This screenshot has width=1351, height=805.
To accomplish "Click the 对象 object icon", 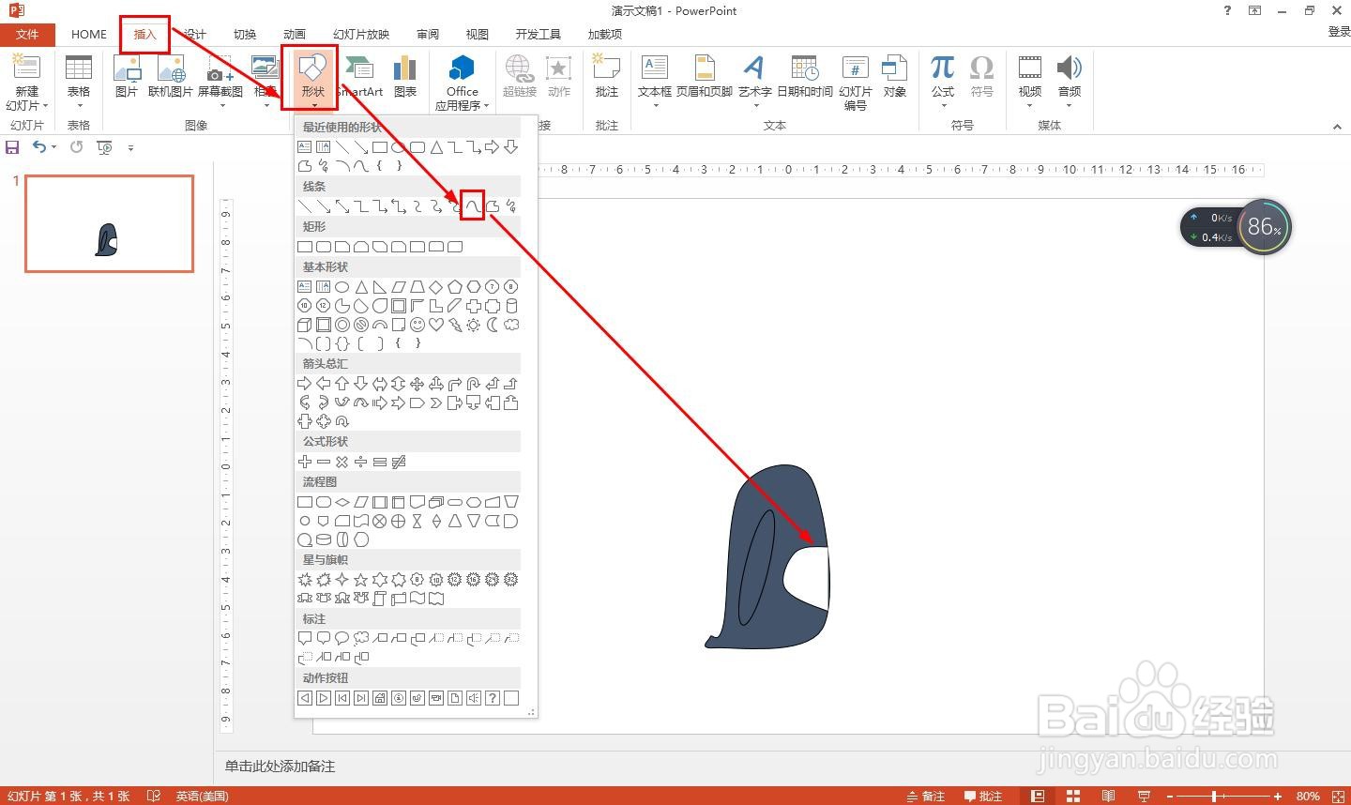I will (895, 76).
